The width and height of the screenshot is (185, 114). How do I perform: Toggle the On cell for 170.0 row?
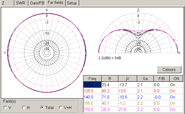[x=176, y=109]
